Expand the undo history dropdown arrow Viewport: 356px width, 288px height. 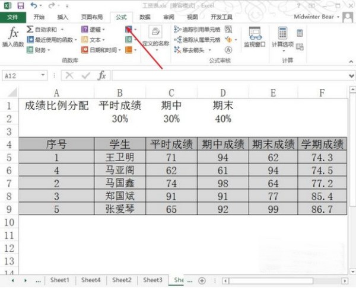[x=41, y=5]
